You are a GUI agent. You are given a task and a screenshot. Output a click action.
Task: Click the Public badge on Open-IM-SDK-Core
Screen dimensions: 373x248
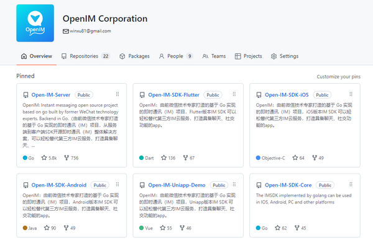tap(325, 185)
